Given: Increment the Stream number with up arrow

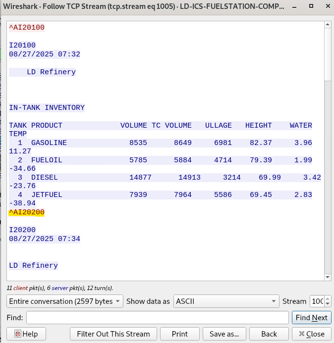Looking at the screenshot, I should (328, 298).
